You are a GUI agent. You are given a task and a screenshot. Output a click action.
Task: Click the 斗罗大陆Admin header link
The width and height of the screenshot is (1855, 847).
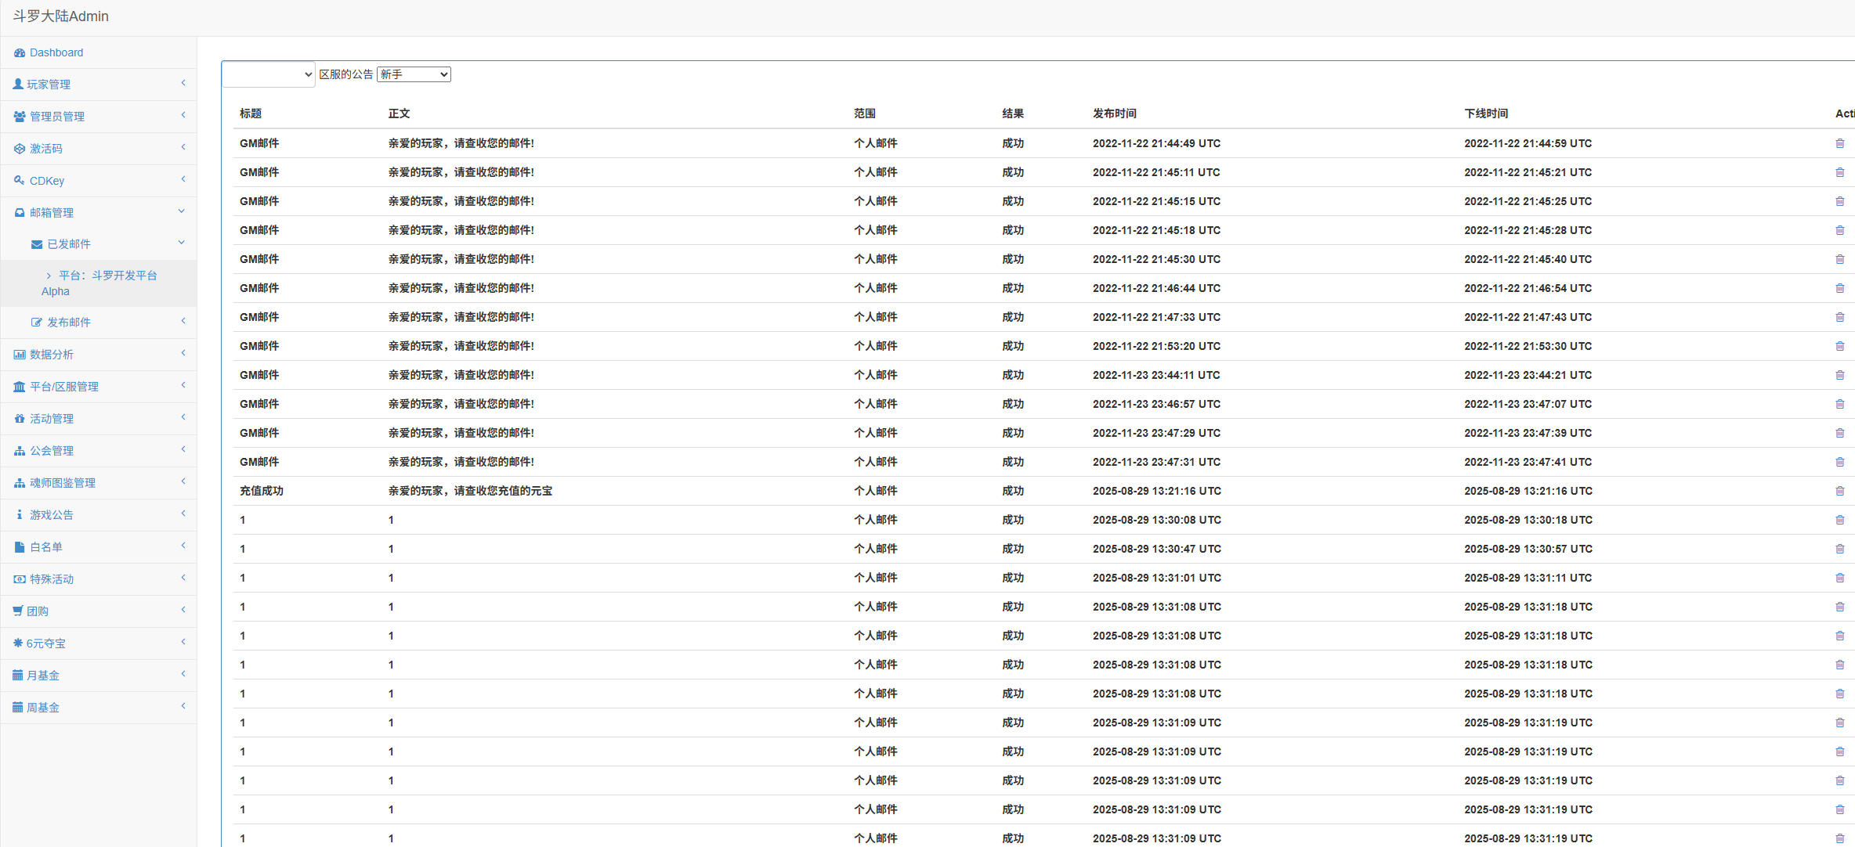pos(61,16)
